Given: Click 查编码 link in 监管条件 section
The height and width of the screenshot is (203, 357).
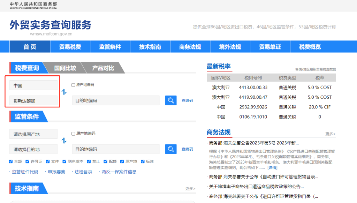Looking at the screenshot, I should coord(187,149).
